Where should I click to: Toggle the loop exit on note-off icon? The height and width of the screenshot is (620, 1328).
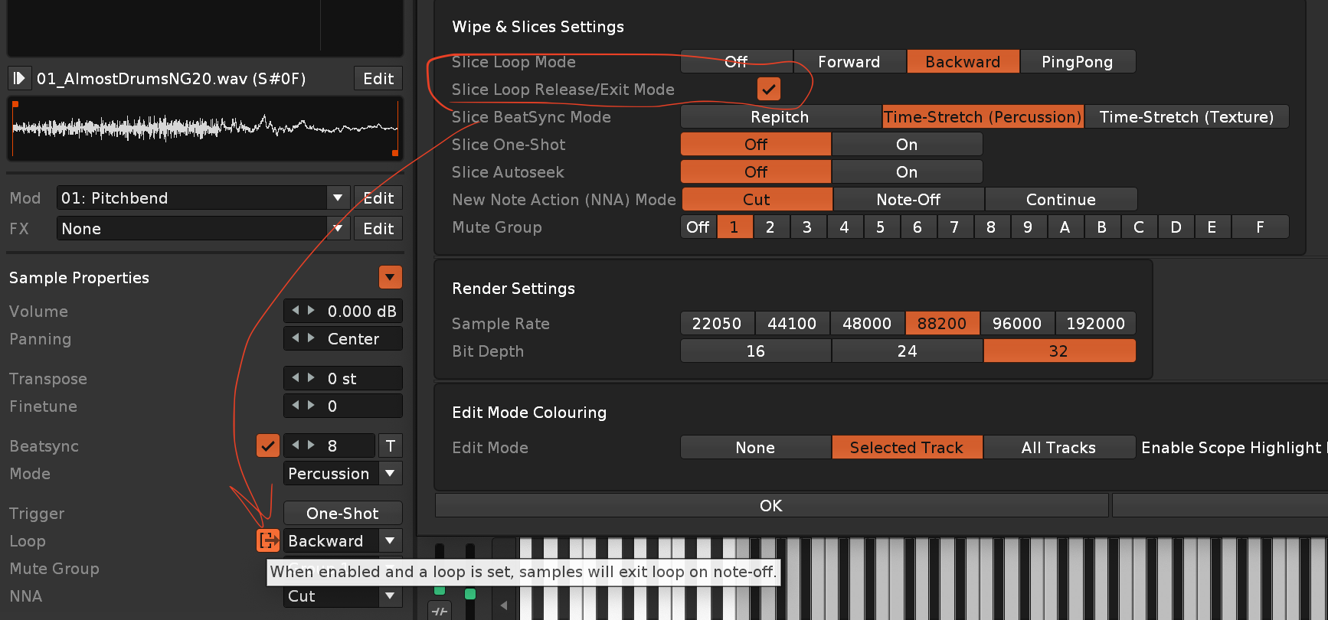(x=267, y=540)
